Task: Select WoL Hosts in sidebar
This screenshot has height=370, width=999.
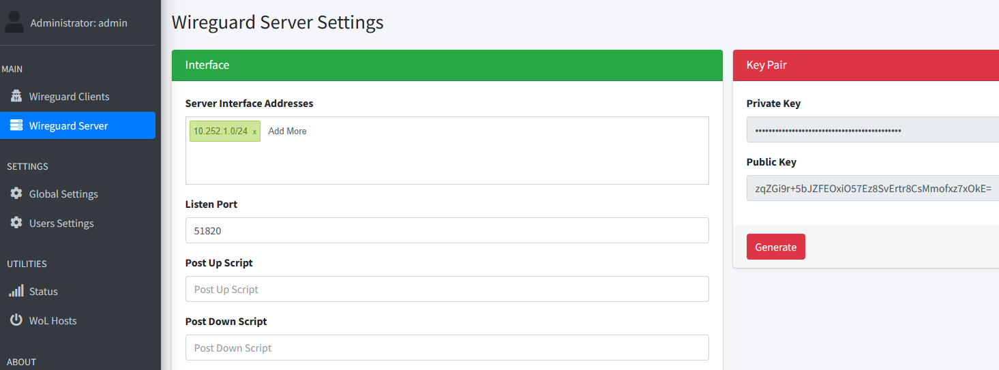Action: pos(53,321)
